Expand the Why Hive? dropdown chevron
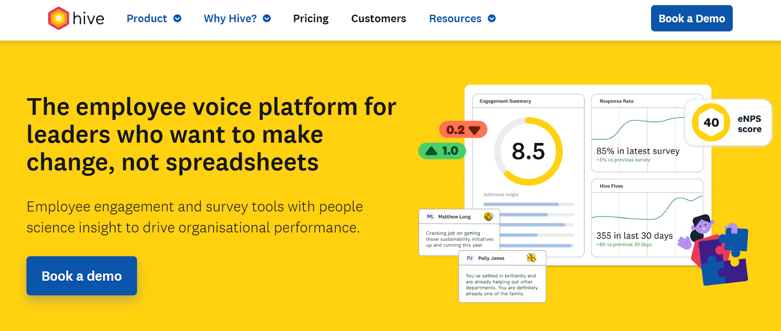The image size is (781, 331). click(x=267, y=19)
